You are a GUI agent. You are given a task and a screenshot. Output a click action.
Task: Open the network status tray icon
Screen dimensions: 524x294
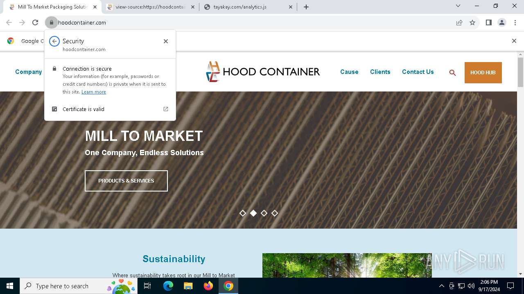click(461, 286)
